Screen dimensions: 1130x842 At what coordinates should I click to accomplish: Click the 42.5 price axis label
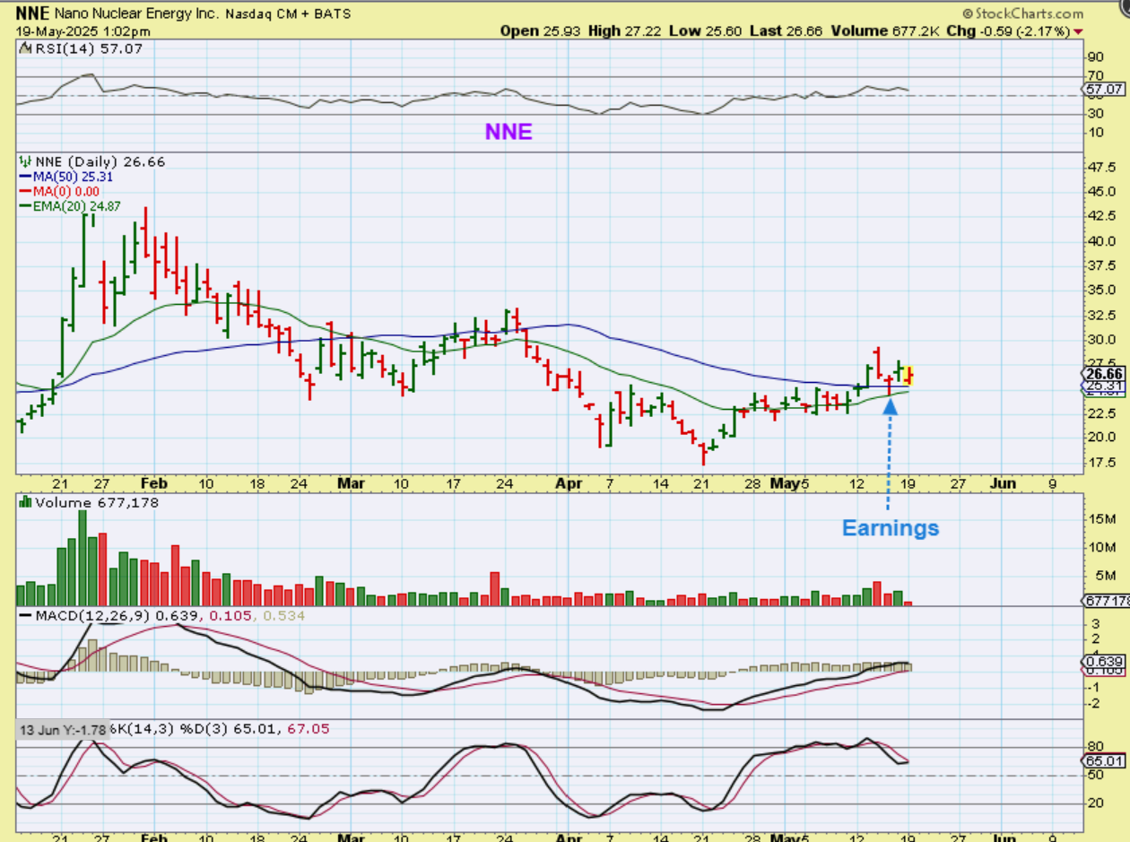point(1100,216)
